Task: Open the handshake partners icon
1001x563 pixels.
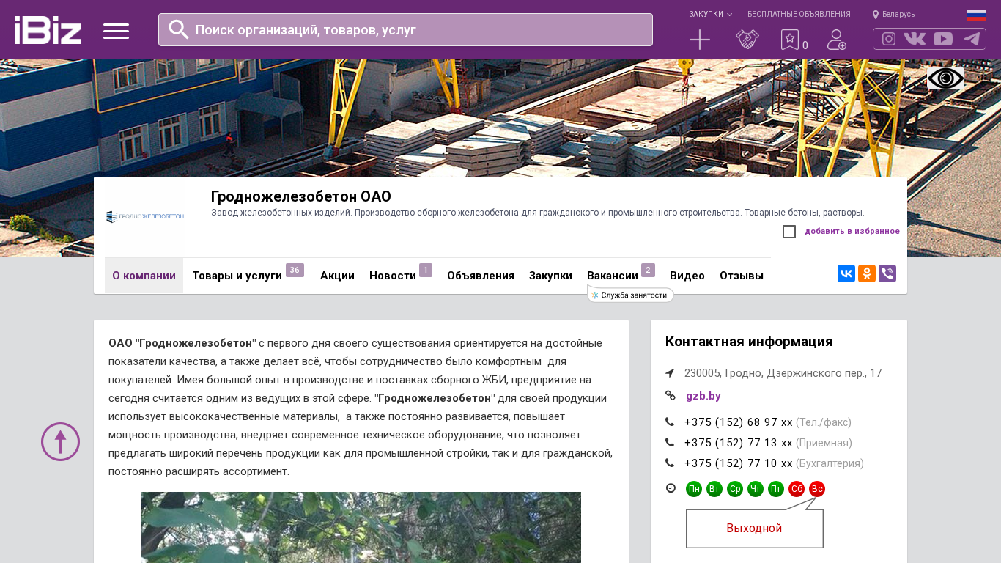Action: point(747,40)
